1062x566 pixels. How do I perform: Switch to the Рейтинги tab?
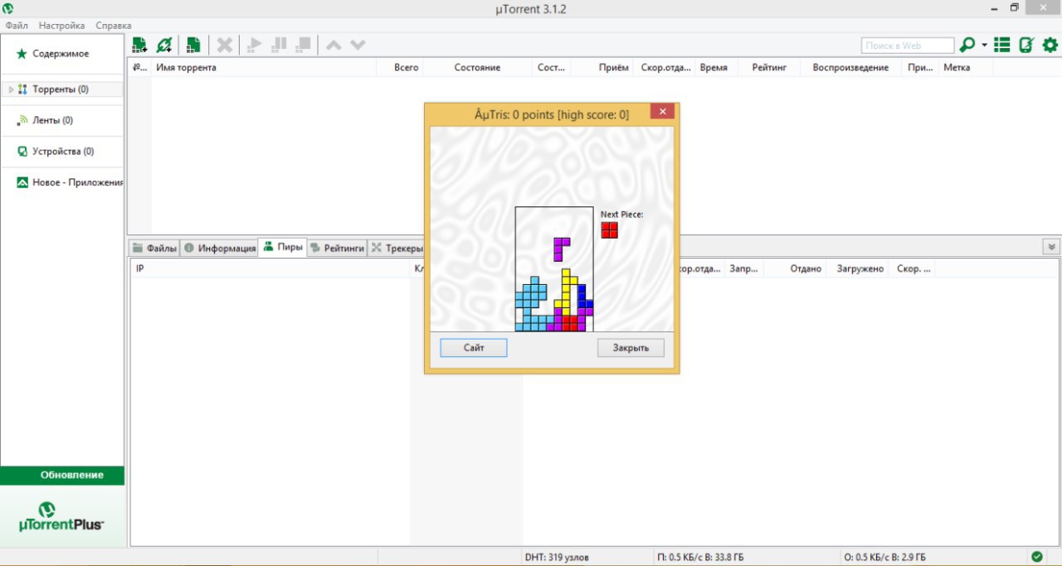337,248
